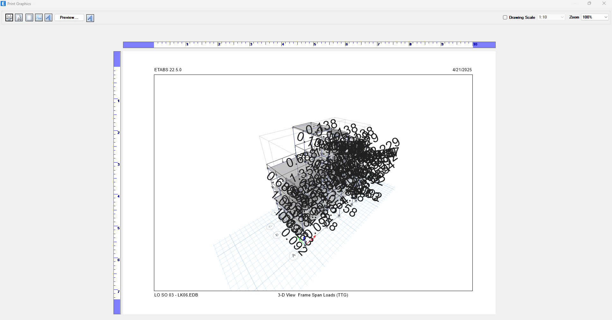
Task: Click the top purple margin block on vertical ruler
Action: (117, 59)
